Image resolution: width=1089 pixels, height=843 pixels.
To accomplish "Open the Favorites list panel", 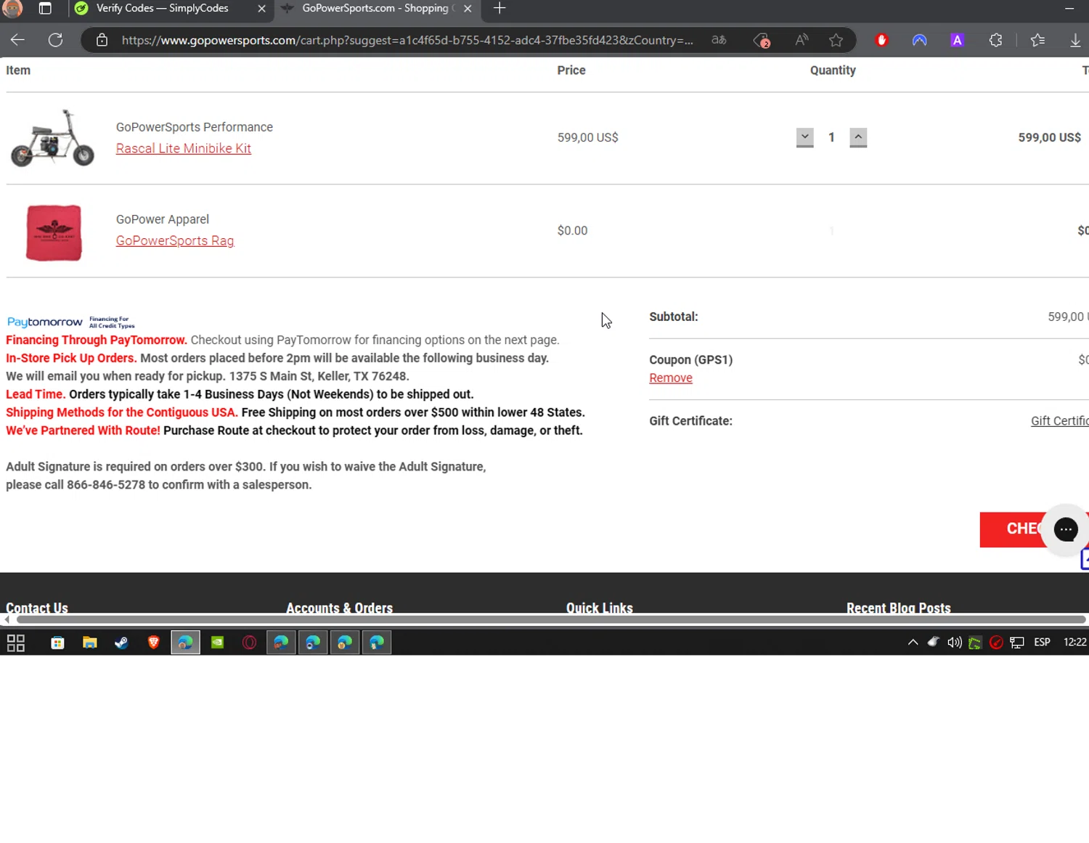I will point(1038,40).
